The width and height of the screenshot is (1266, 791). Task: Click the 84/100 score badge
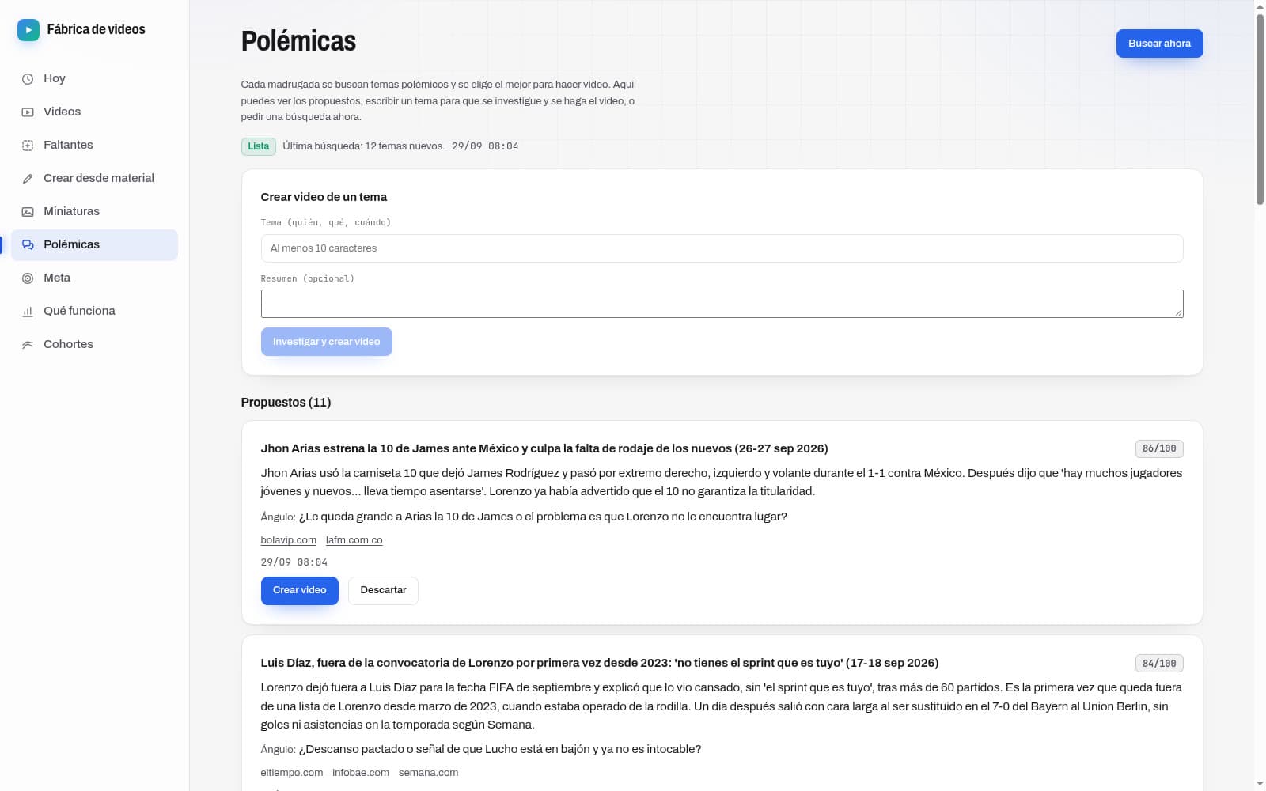1158,663
